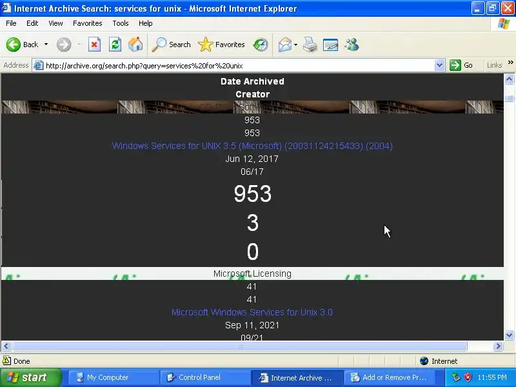Open the Windows start menu

tap(30, 377)
